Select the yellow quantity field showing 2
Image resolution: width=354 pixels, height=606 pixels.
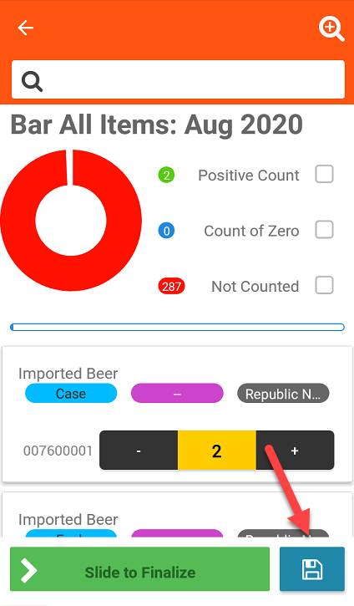point(216,451)
